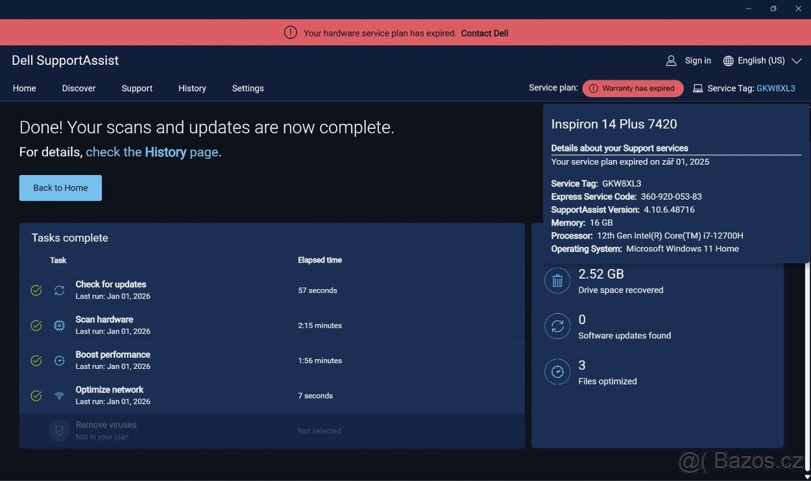Open the History tab
The height and width of the screenshot is (481, 811).
tap(192, 88)
